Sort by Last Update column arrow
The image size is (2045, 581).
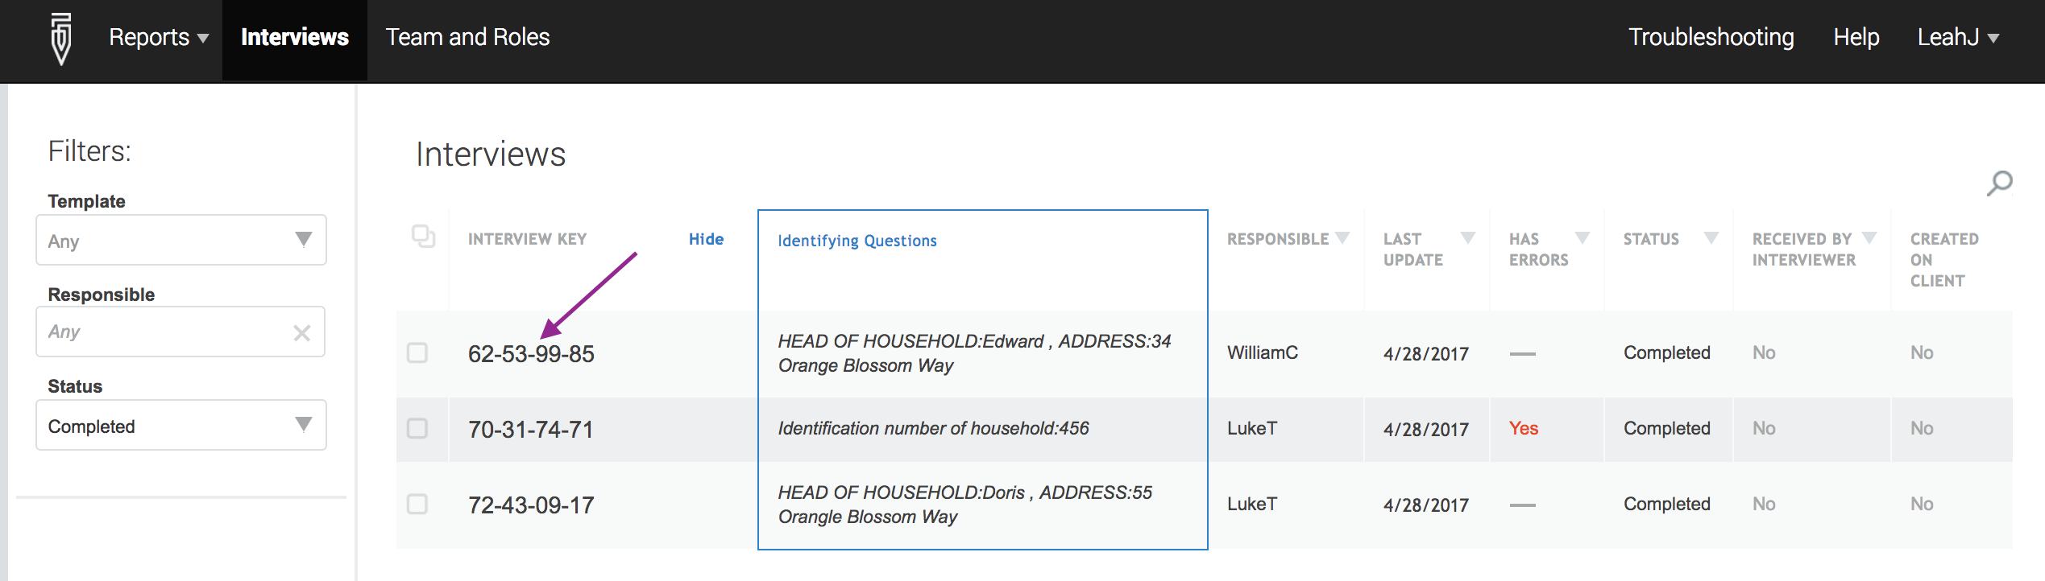pyautogui.click(x=1468, y=237)
